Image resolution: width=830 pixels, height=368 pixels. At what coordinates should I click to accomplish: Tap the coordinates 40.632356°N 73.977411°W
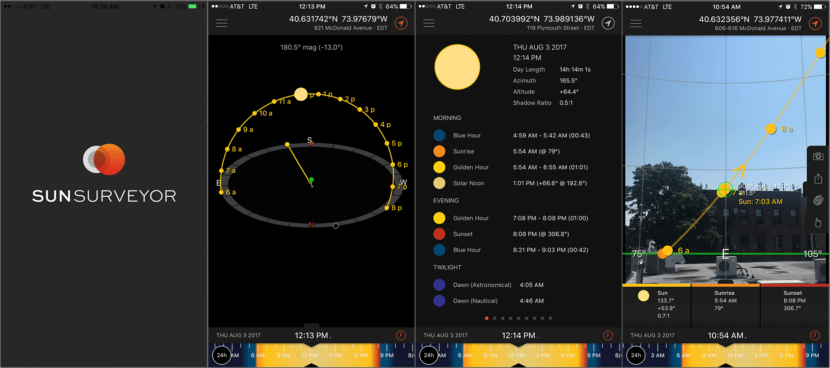point(750,19)
